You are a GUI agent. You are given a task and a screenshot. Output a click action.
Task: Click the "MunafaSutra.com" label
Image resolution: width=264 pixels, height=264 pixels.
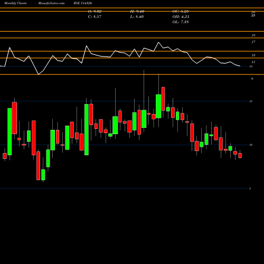coord(51,3)
